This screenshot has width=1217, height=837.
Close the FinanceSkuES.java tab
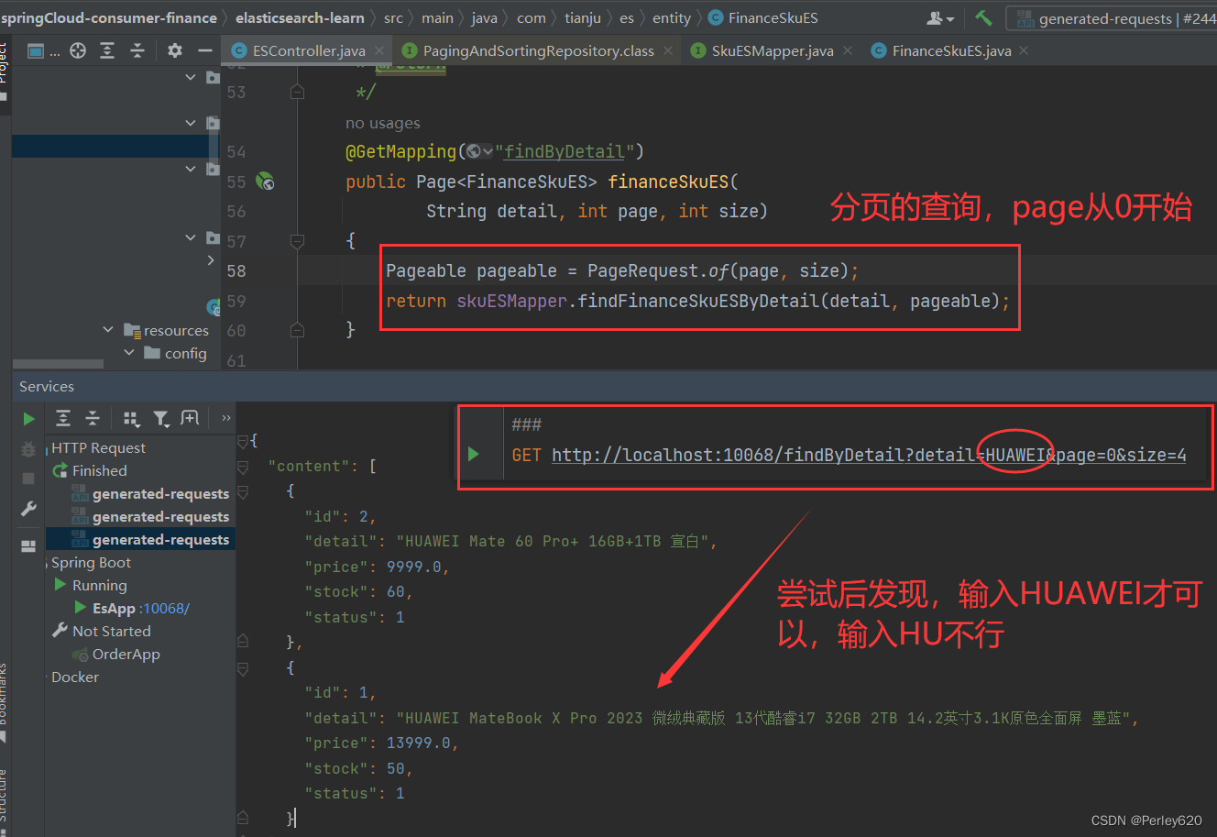(1024, 50)
